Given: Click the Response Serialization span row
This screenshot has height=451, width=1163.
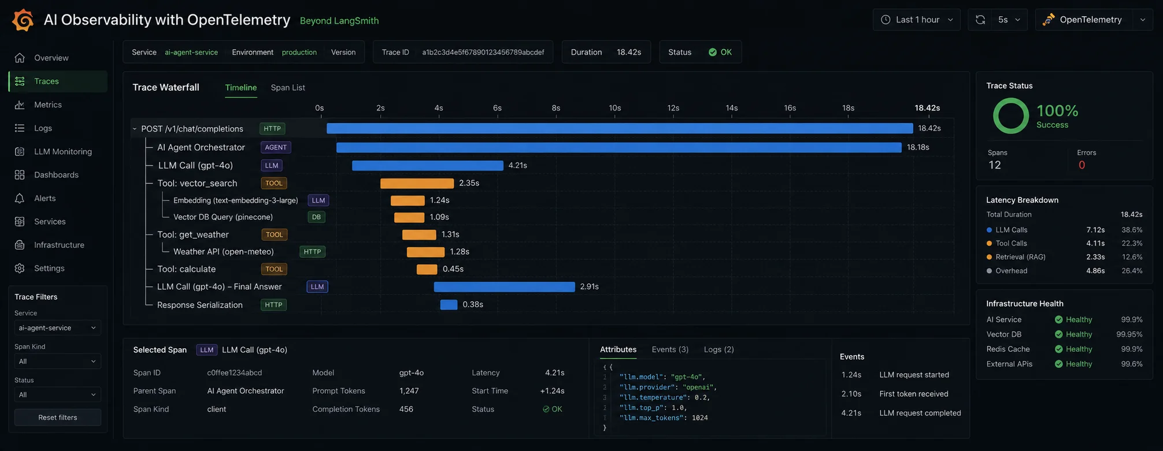Looking at the screenshot, I should coord(542,305).
